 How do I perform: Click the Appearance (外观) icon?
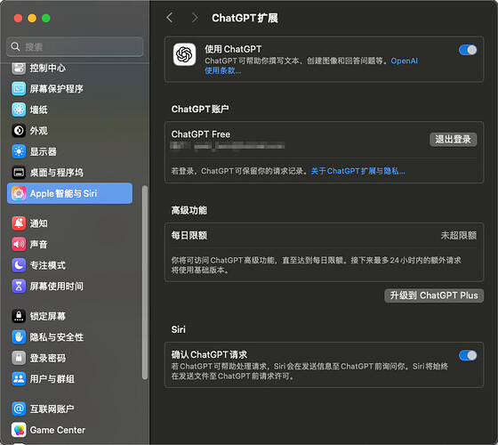click(19, 131)
